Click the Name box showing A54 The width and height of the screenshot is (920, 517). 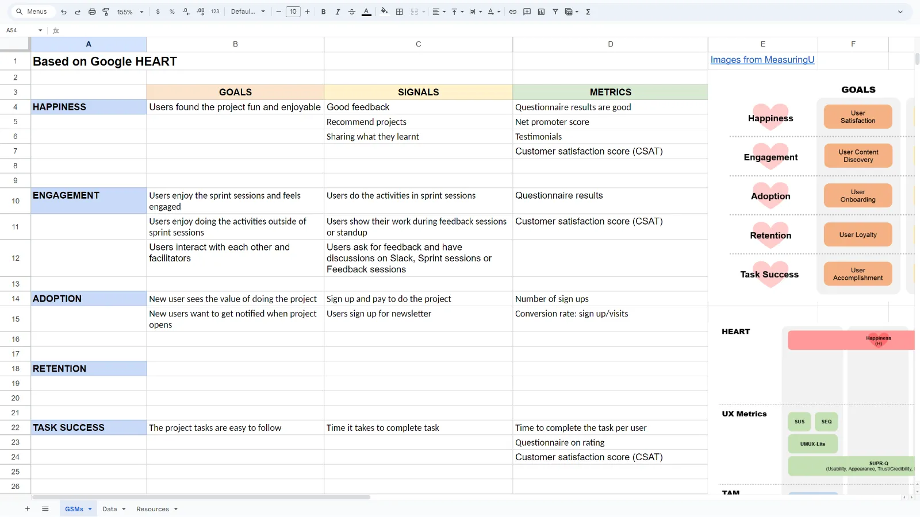click(x=20, y=30)
